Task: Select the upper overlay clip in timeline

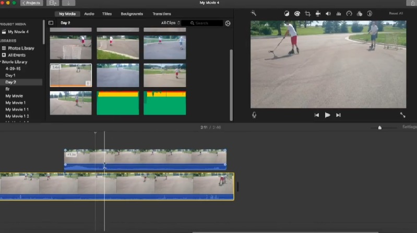Action: click(145, 160)
